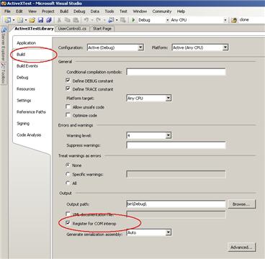The height and width of the screenshot is (259, 265).
Task: Click the Advanced... button
Action: click(241, 247)
